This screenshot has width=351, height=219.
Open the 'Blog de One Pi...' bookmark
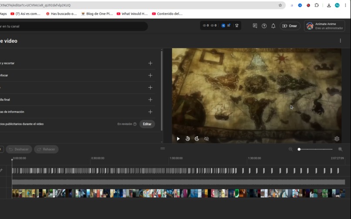(x=97, y=13)
